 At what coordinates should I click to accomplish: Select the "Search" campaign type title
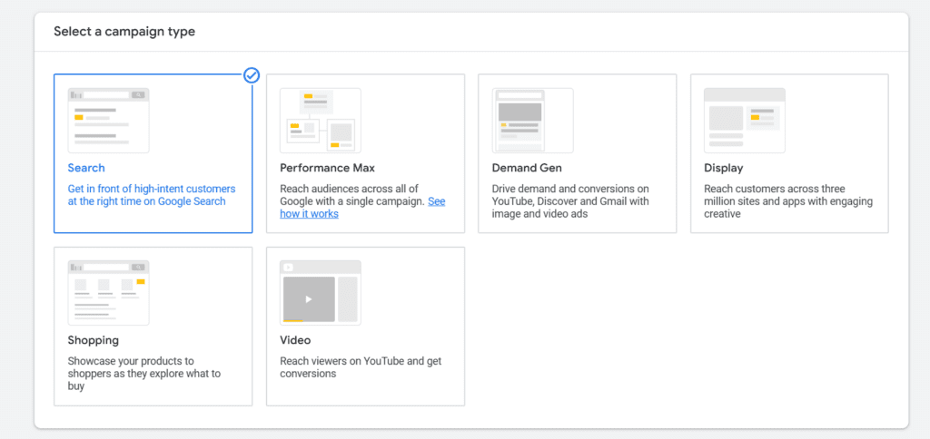tap(86, 168)
